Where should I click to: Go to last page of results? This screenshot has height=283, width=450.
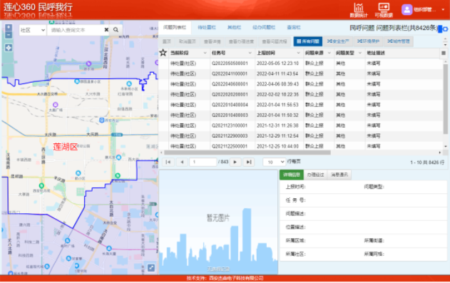pos(249,162)
